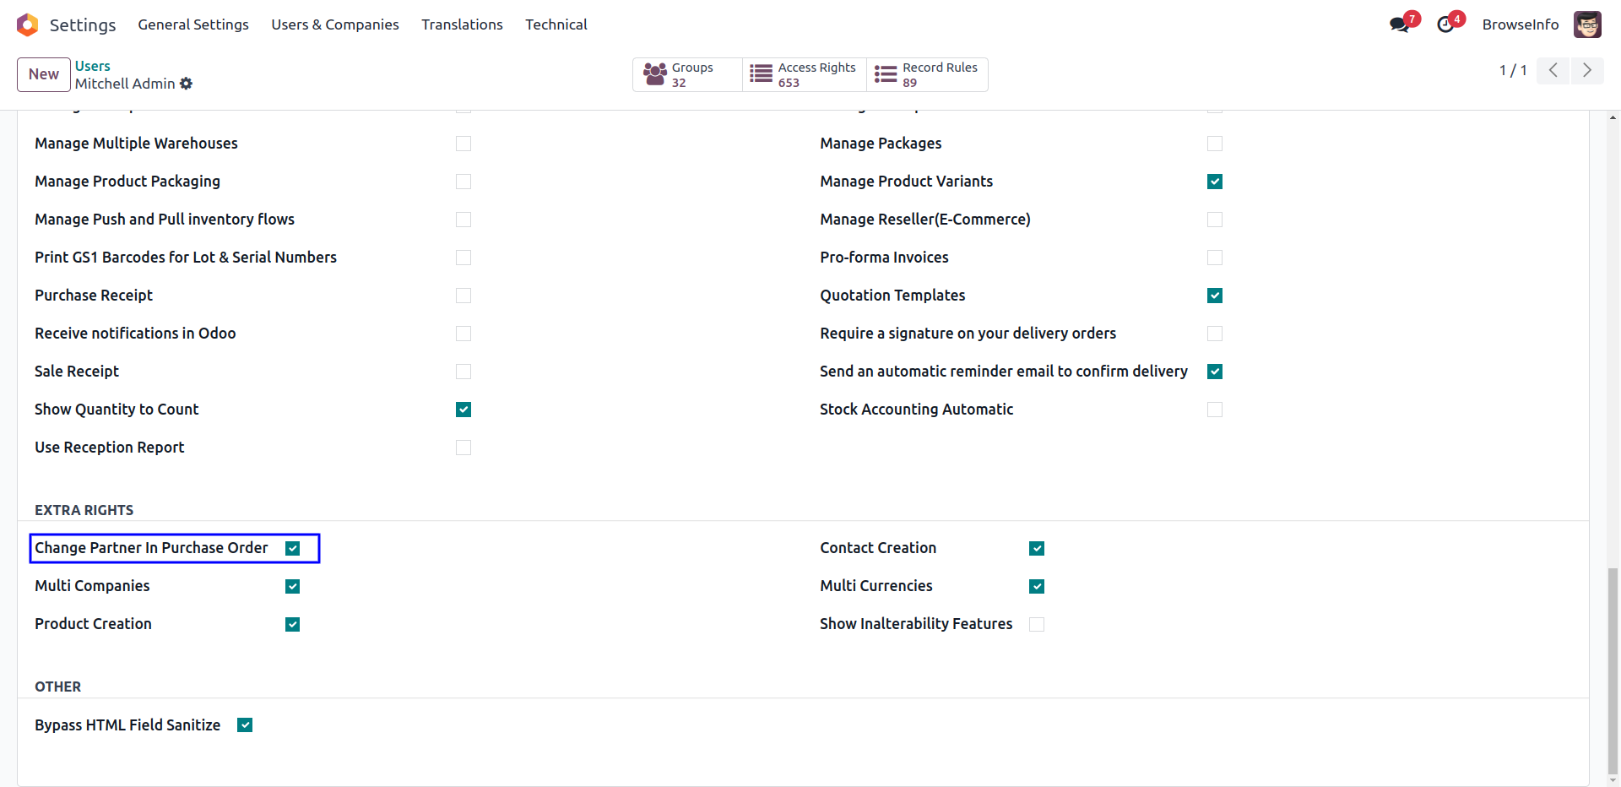The width and height of the screenshot is (1621, 787).
Task: Click the user avatar picture
Action: (x=1587, y=24)
